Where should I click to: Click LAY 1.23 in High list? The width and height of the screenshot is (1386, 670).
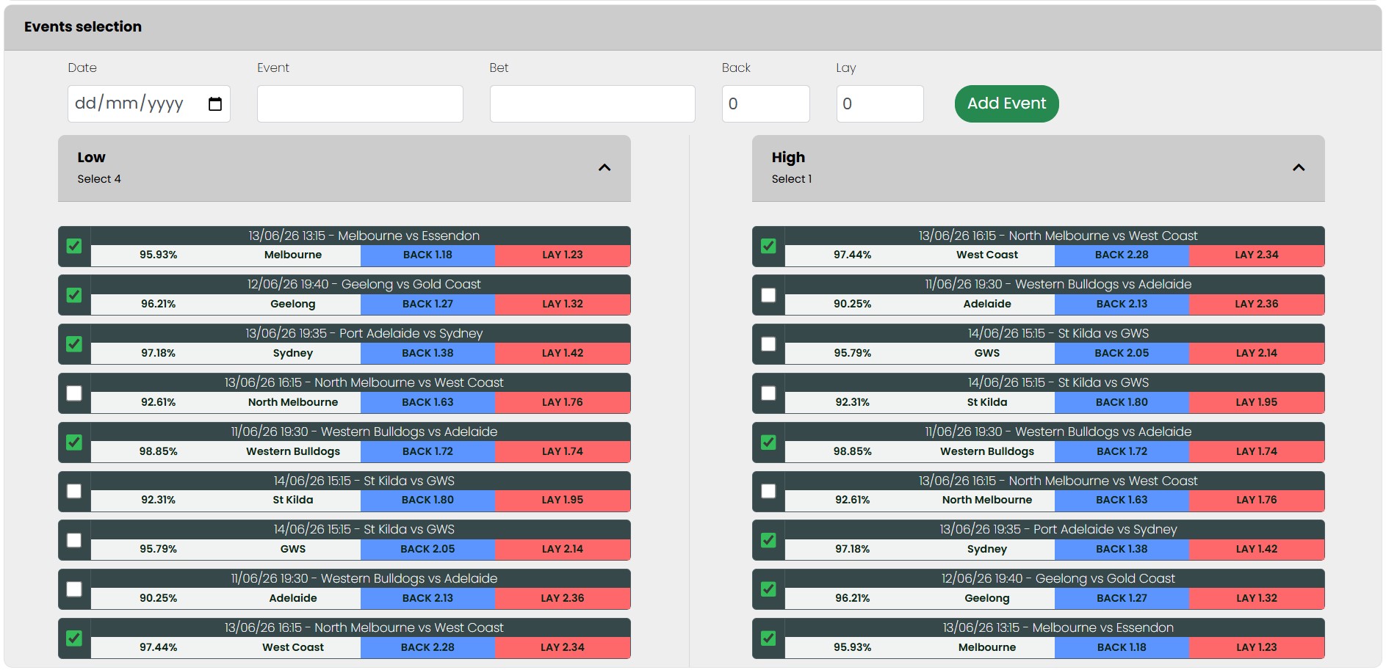[x=1257, y=647]
